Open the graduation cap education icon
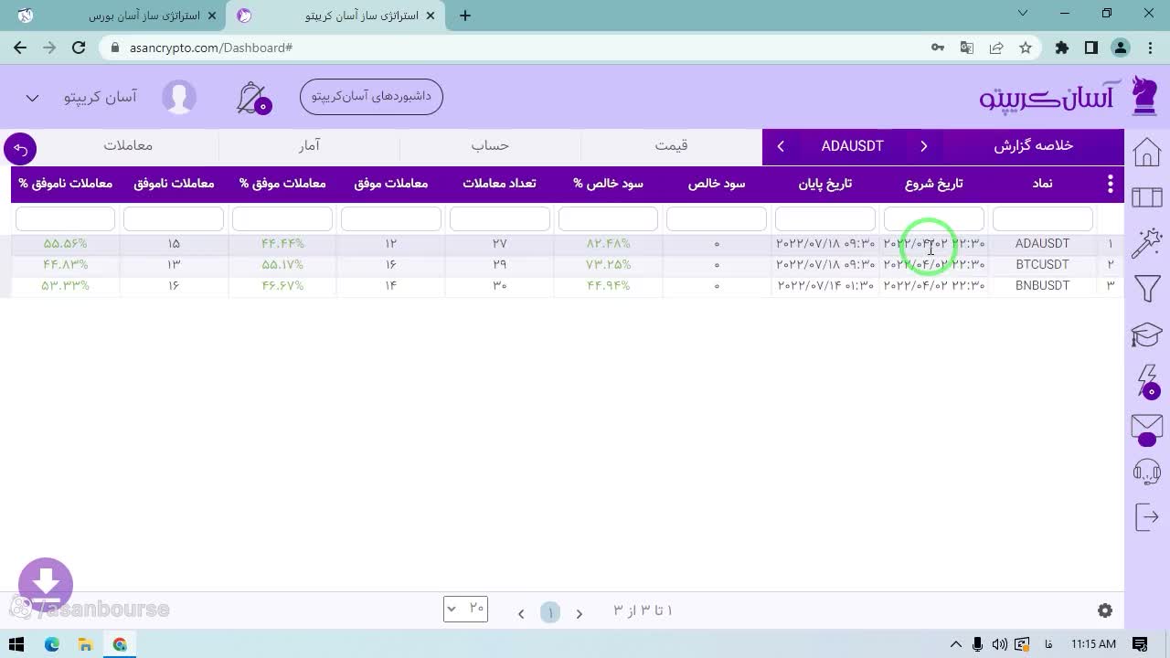The image size is (1170, 658). tap(1146, 334)
